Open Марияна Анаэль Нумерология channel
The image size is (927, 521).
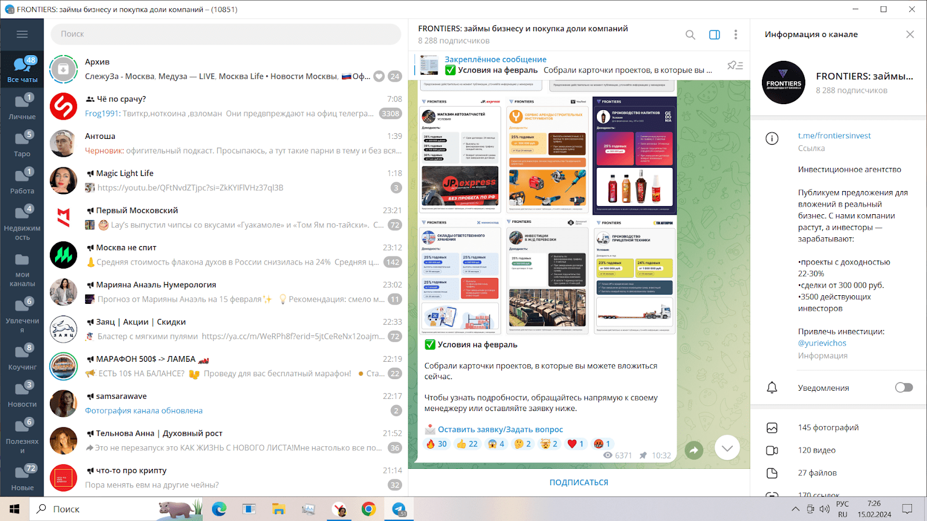[x=226, y=292]
